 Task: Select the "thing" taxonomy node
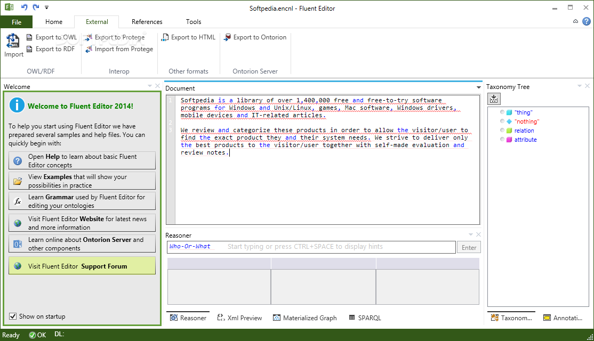click(x=523, y=112)
